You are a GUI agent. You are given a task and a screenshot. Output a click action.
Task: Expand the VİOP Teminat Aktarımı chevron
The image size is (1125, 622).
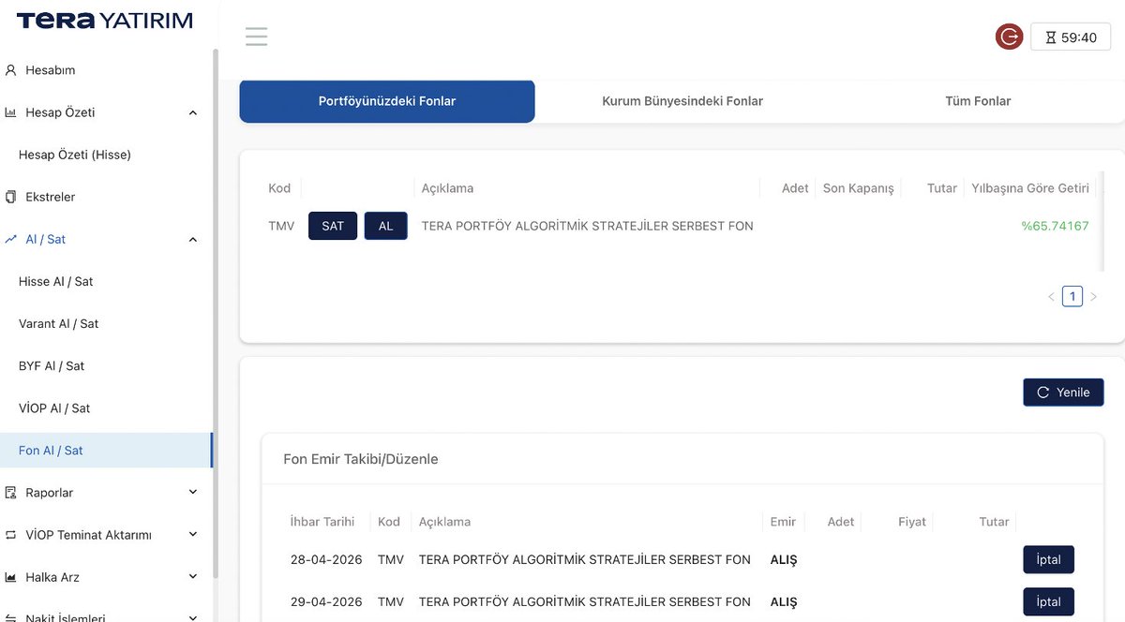coord(193,535)
